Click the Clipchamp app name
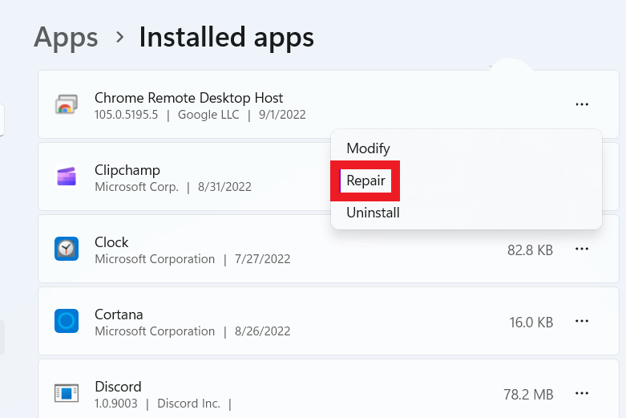This screenshot has height=418, width=626. (127, 170)
